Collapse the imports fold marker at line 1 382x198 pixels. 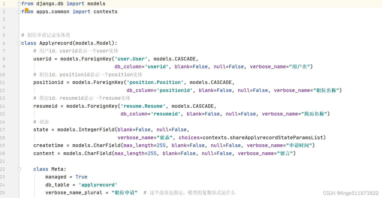(19, 4)
